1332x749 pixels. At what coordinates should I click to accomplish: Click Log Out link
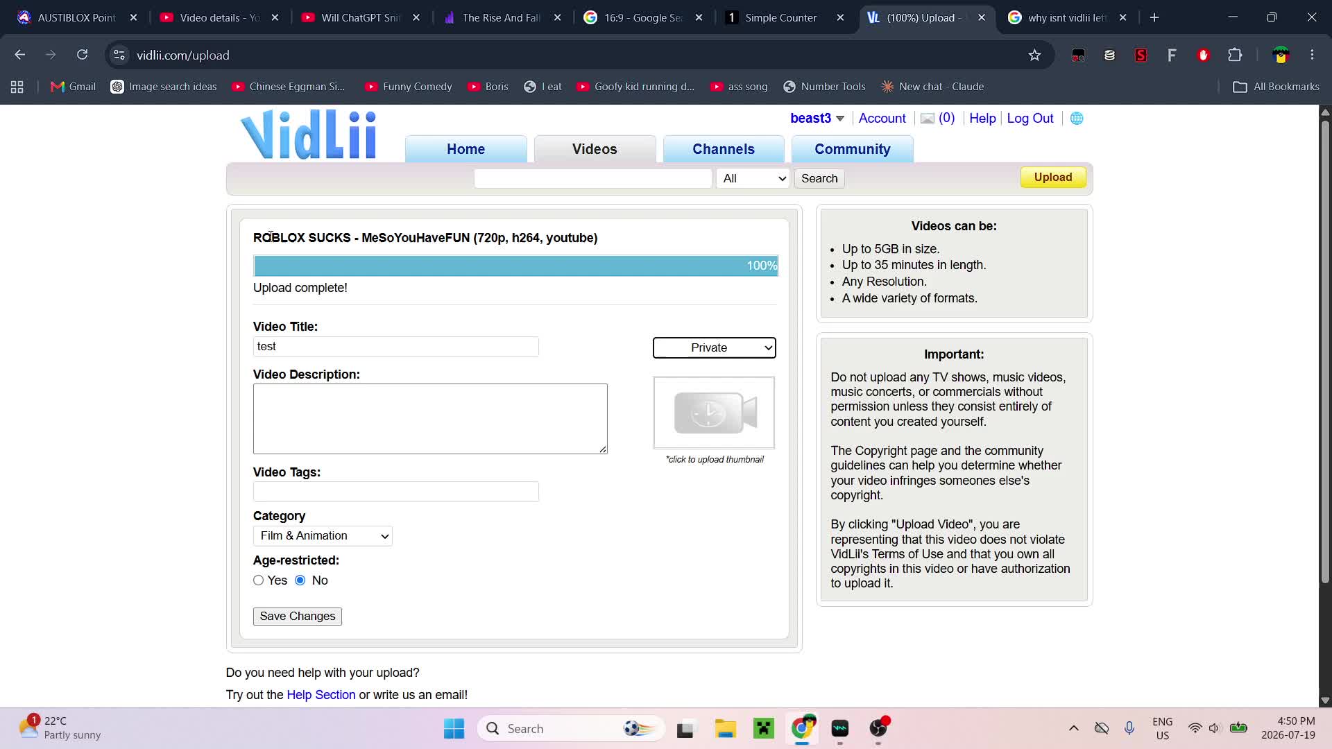coord(1030,119)
